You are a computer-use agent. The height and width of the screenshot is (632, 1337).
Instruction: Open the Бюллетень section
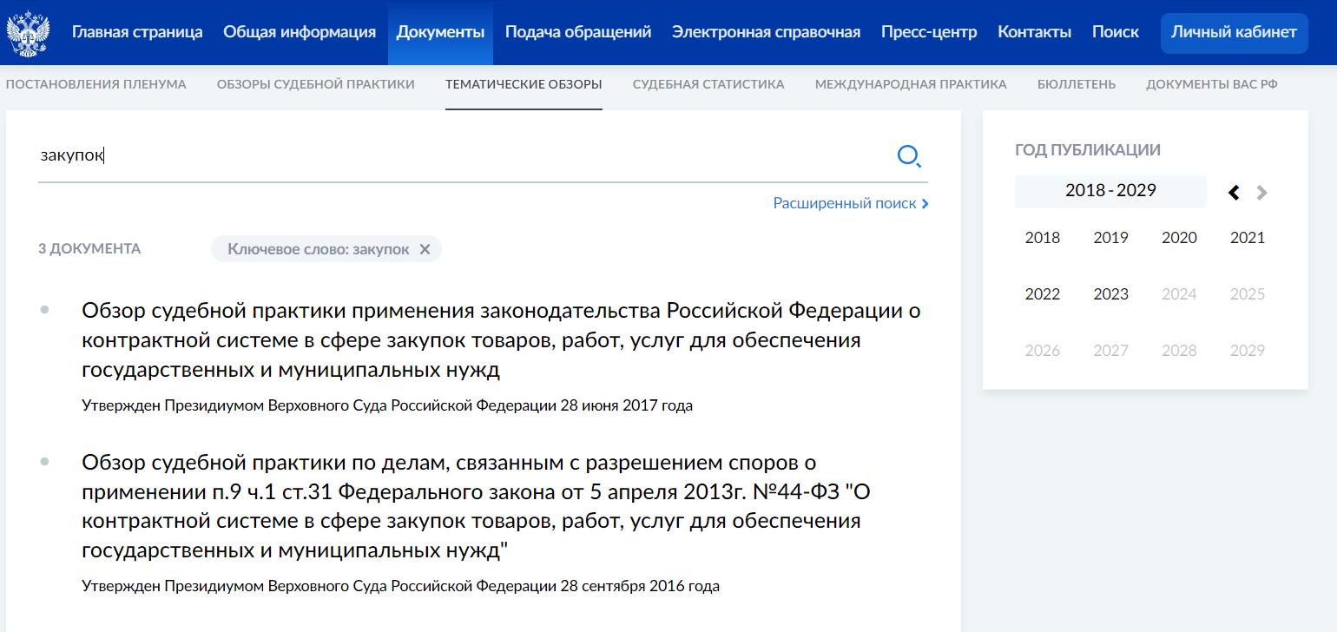1077,84
